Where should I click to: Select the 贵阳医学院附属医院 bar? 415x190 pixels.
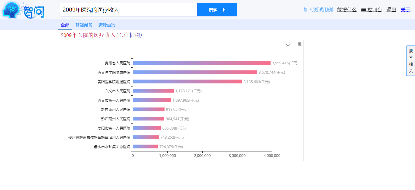tap(187, 82)
